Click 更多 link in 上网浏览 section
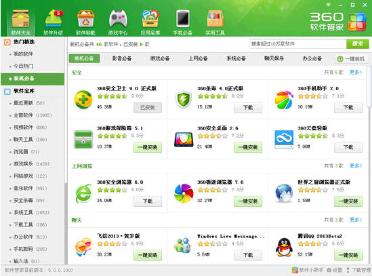The image size is (372, 276). pyautogui.click(x=356, y=165)
